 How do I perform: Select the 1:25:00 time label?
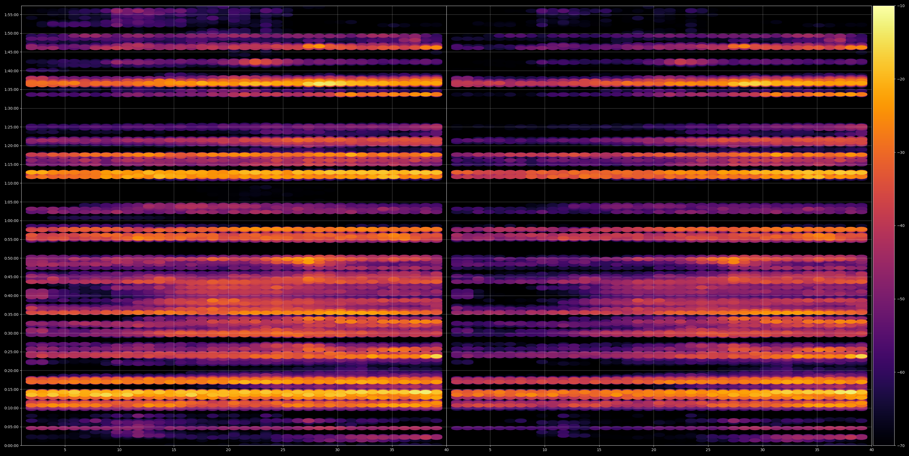[11, 127]
